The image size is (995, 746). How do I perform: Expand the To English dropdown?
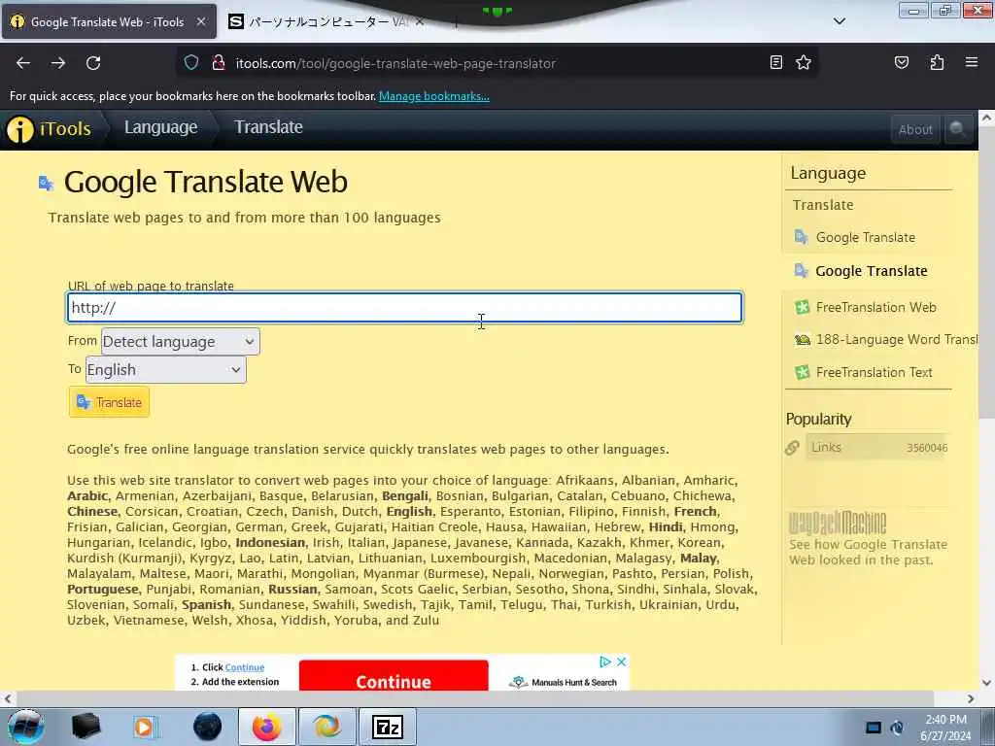[165, 370]
